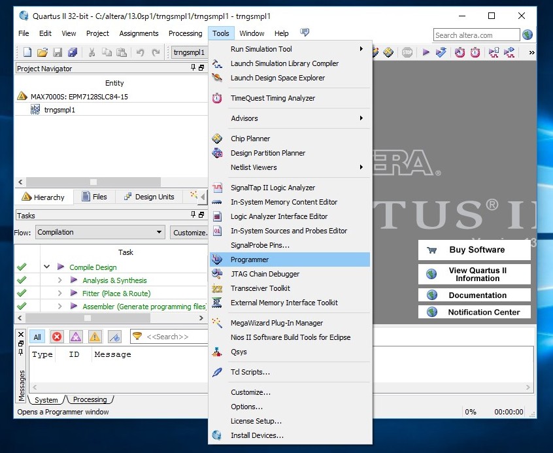553x453 pixels.
Task: Click the Start Compilation play icon
Action: (x=426, y=52)
